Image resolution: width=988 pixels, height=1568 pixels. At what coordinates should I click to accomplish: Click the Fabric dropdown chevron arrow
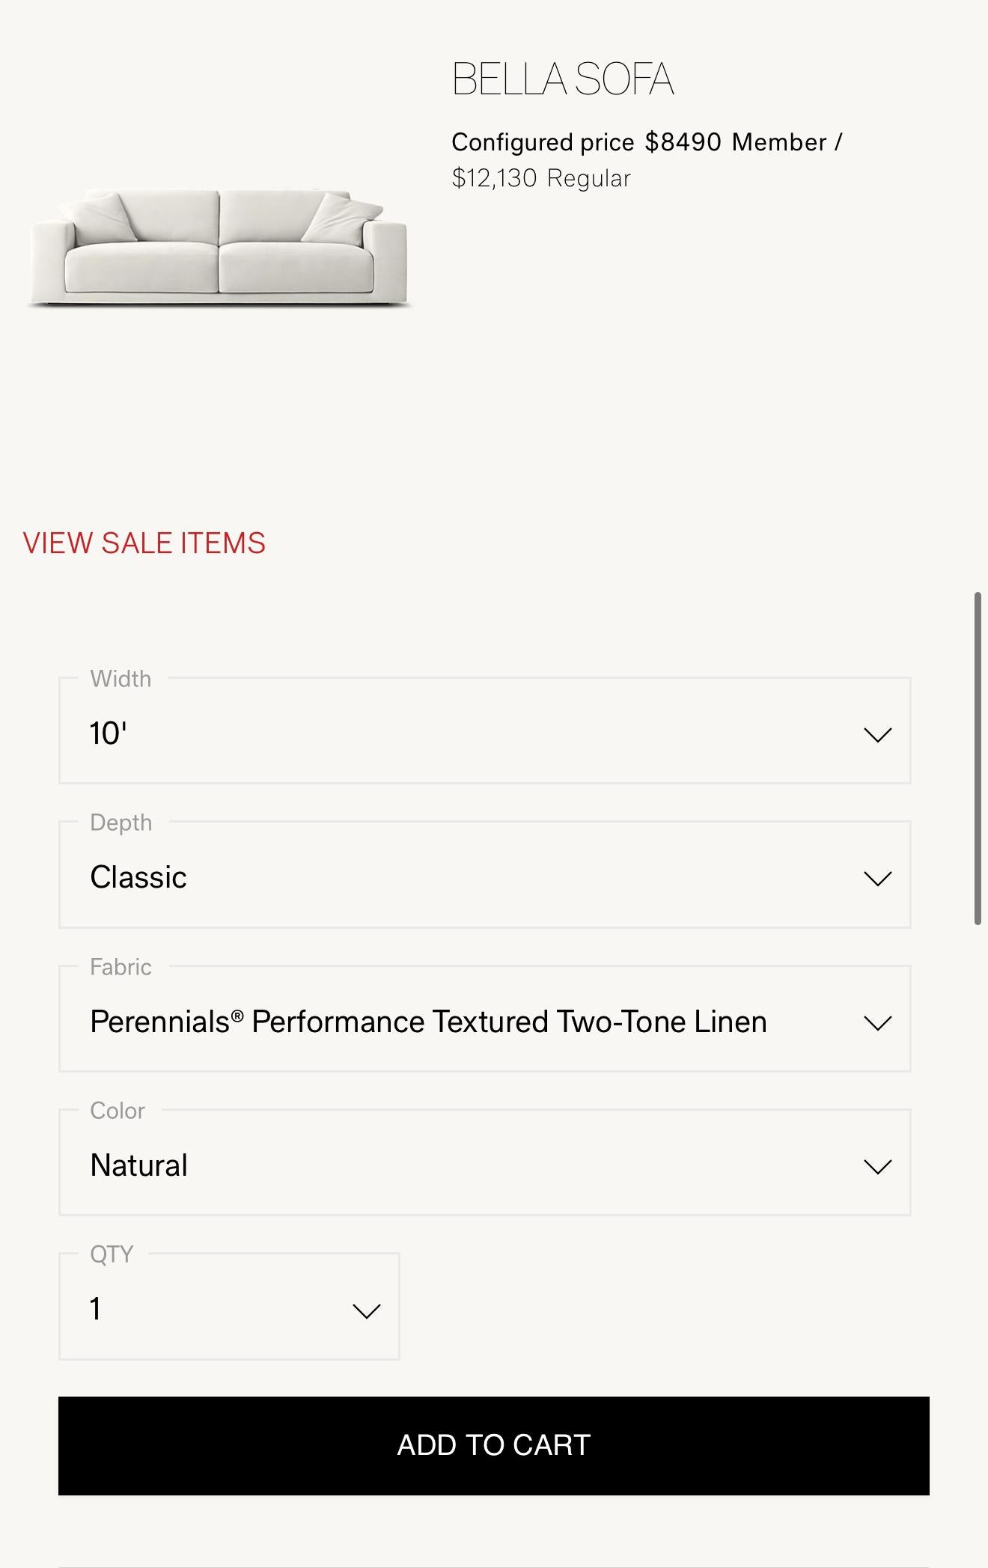[x=877, y=1022]
